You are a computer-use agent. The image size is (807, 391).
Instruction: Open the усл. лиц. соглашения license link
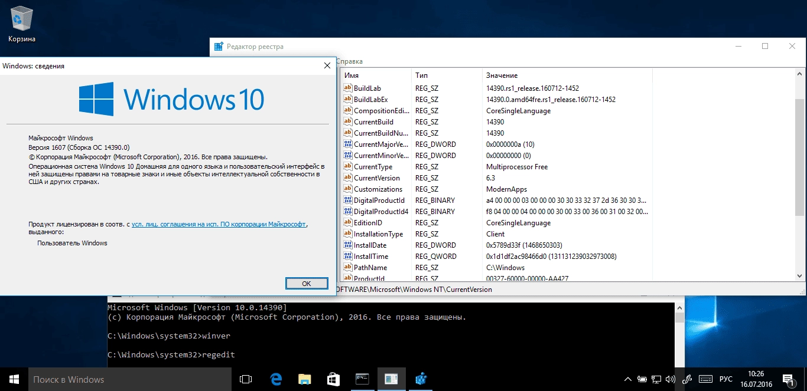click(219, 224)
